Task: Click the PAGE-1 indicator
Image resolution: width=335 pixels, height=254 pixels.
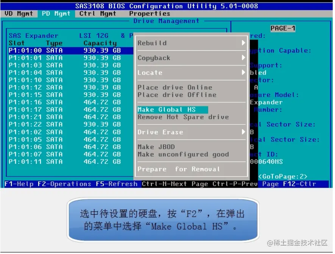Action: pyautogui.click(x=283, y=28)
